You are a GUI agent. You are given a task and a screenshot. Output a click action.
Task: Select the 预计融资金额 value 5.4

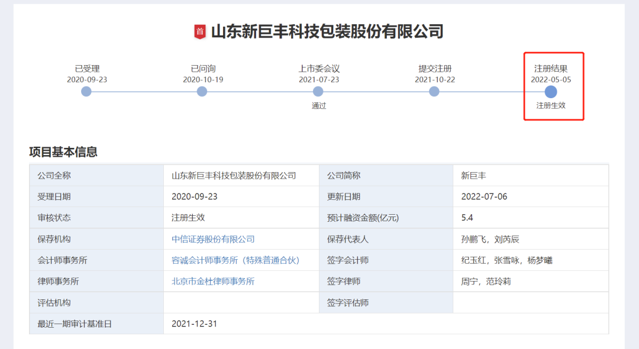point(467,218)
